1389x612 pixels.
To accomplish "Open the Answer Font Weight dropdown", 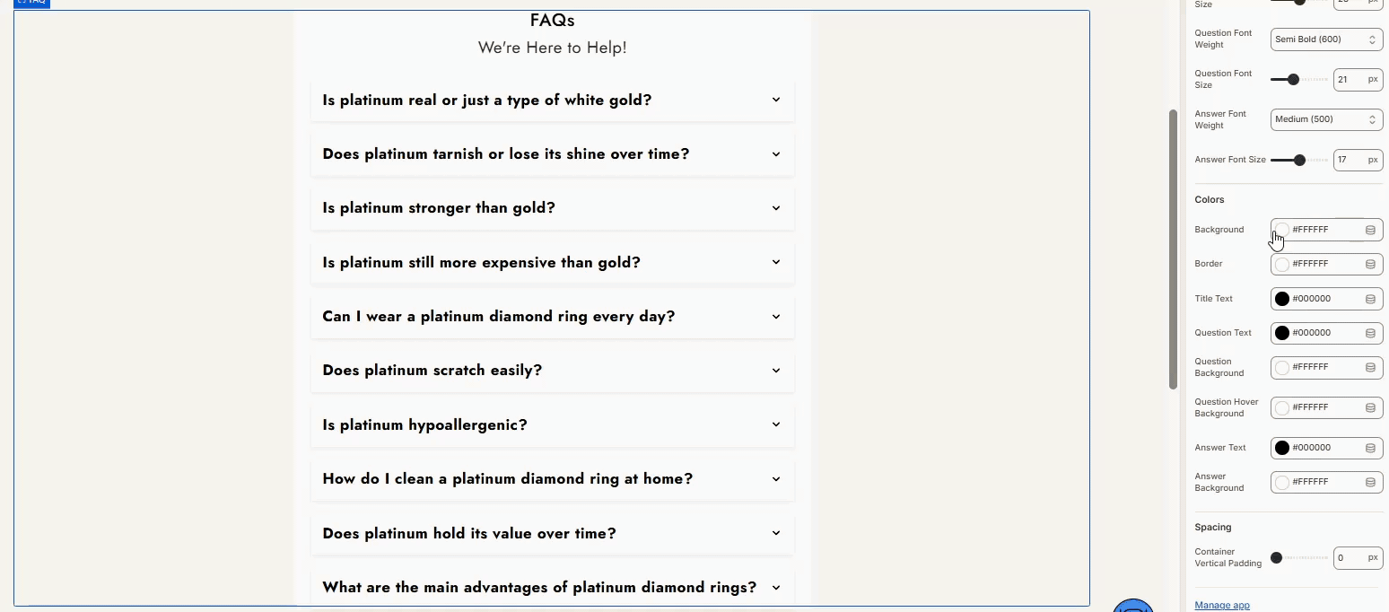I will (1325, 119).
